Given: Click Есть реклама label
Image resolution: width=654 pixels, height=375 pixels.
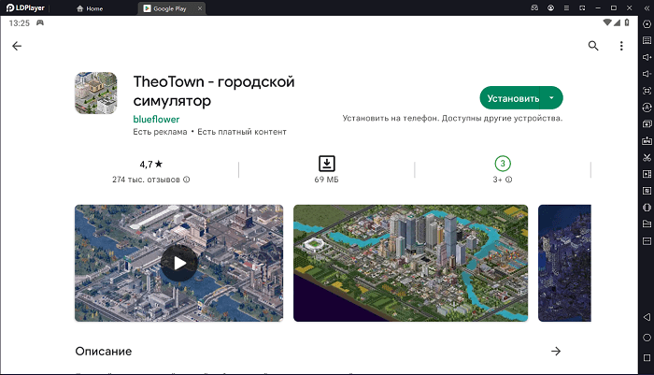Looking at the screenshot, I should pos(160,132).
